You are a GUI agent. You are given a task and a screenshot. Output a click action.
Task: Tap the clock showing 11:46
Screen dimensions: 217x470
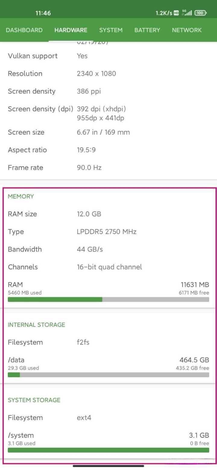(x=43, y=13)
